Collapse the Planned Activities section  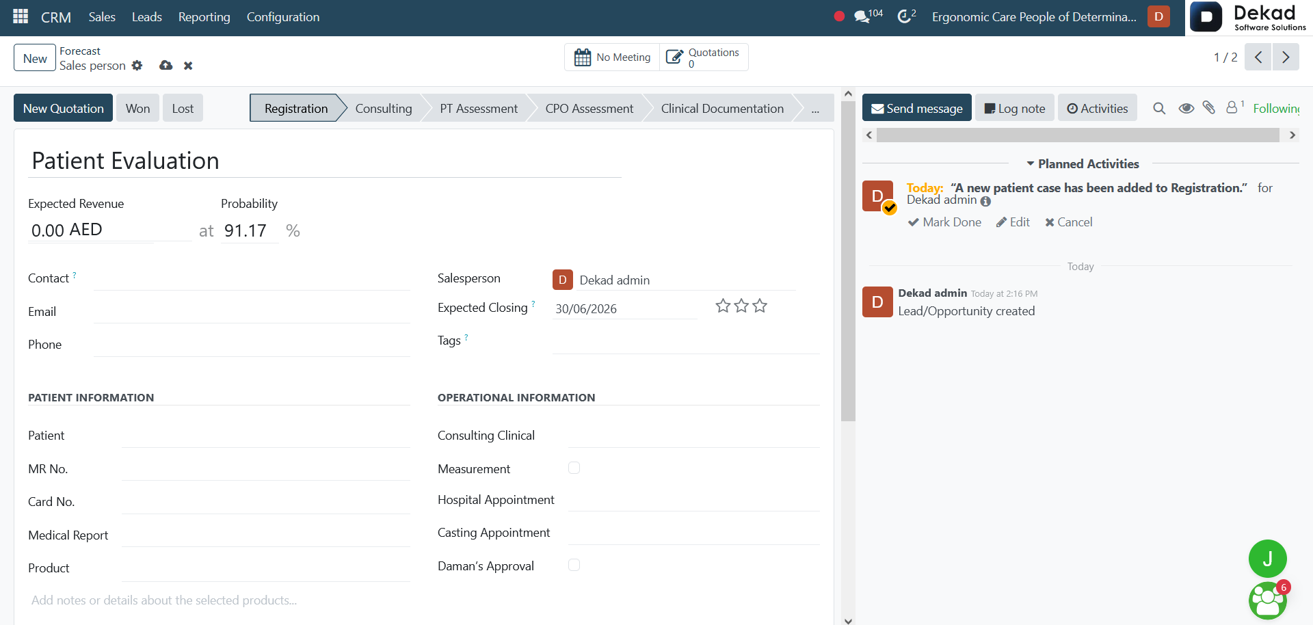[1083, 163]
